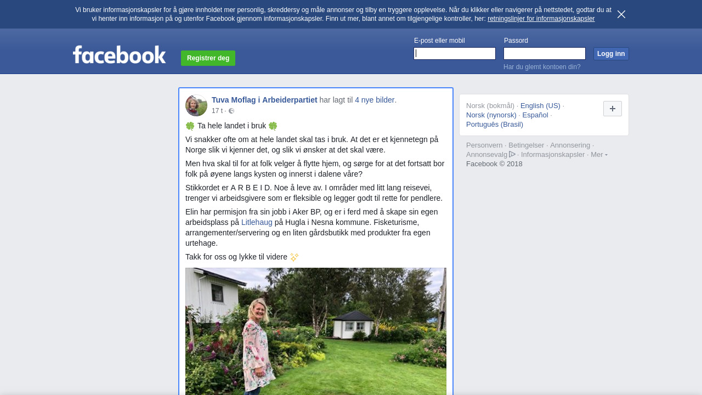Click the plus icon to add language

pos(613,109)
